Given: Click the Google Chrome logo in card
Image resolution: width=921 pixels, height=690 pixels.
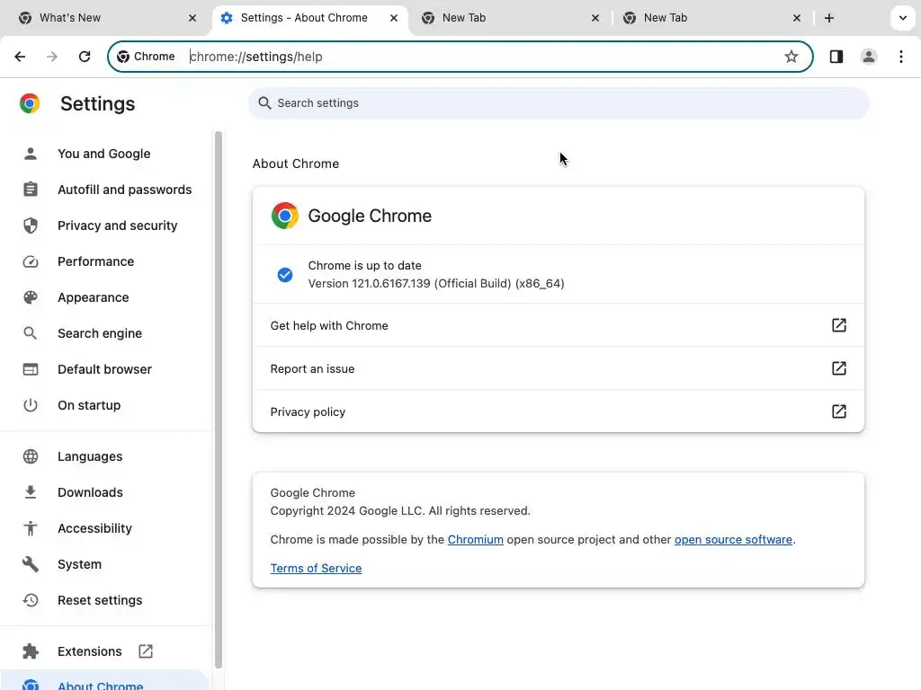Looking at the screenshot, I should [285, 216].
